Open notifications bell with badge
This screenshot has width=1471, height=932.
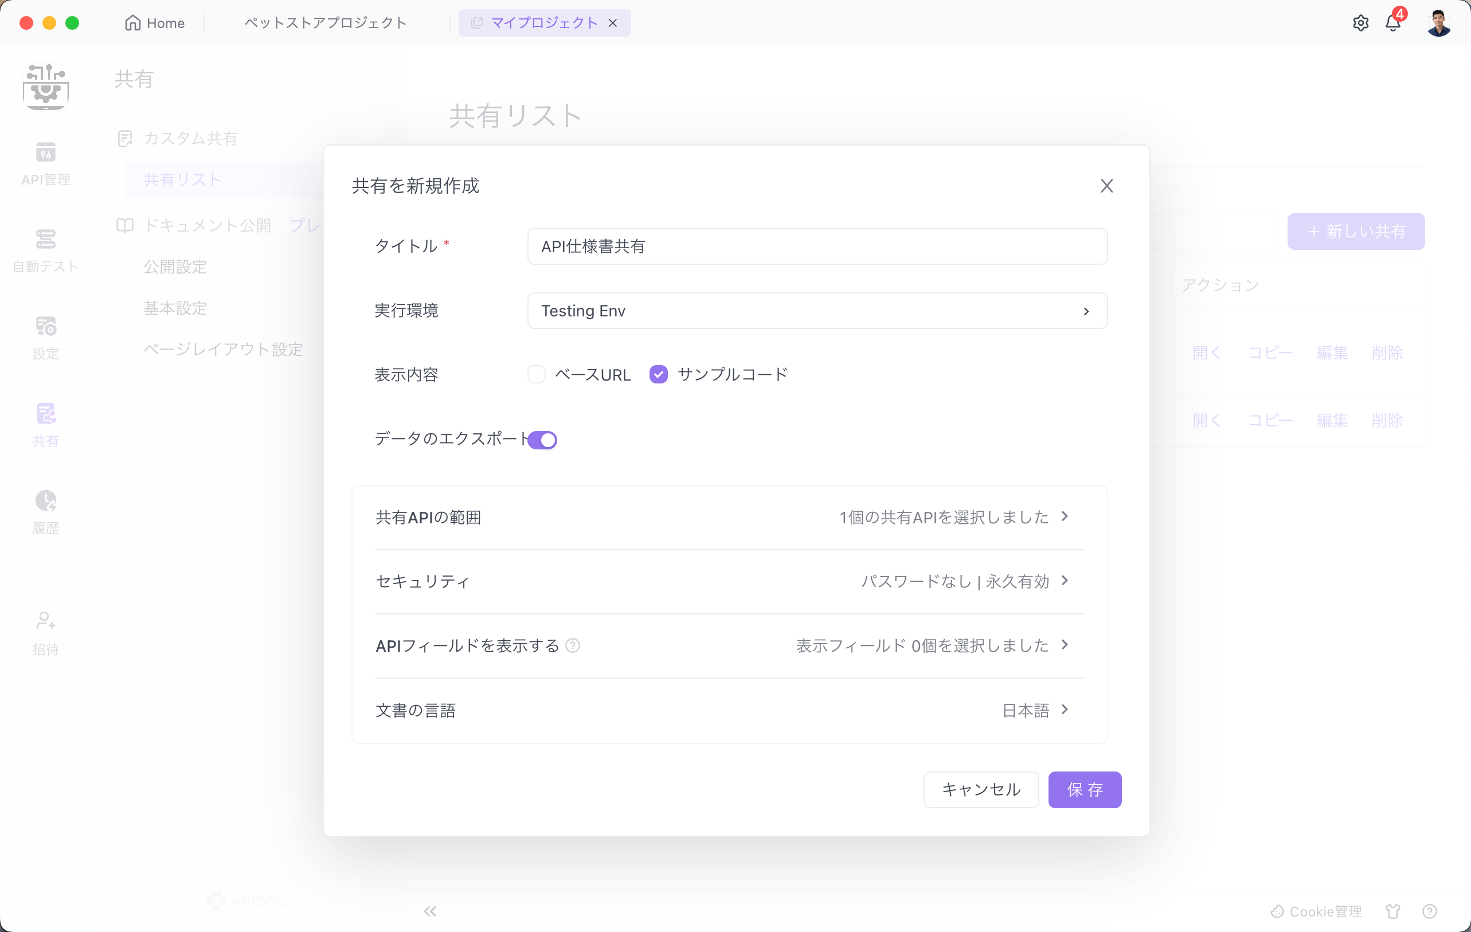pos(1394,22)
